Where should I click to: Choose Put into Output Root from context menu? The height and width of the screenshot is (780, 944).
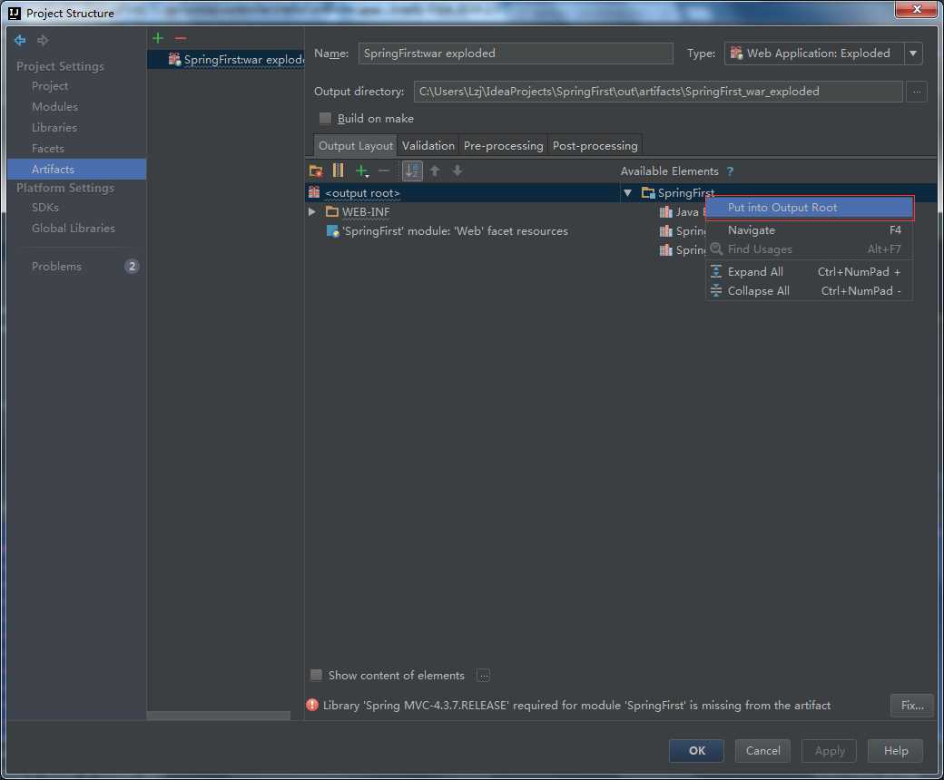[810, 208]
